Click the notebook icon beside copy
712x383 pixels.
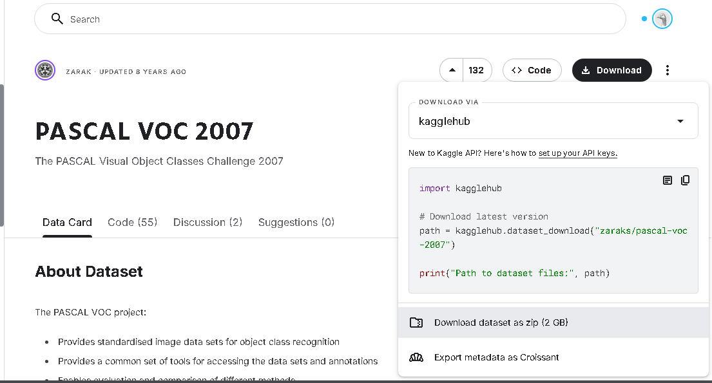[668, 180]
